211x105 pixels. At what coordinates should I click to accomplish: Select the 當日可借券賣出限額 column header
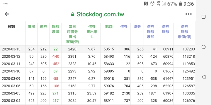(x=72, y=34)
